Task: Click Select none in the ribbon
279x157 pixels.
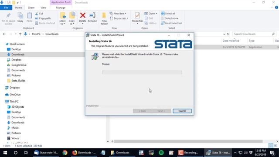Action: pos(170,18)
